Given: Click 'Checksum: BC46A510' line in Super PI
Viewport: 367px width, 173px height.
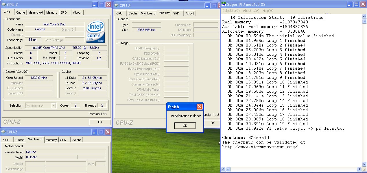Looking at the screenshot, I should click(x=246, y=137).
